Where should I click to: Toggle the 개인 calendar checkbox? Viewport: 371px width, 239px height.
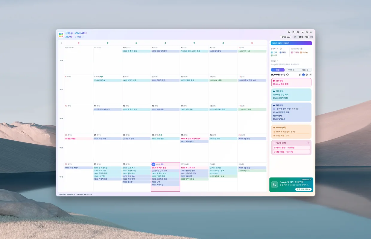(281, 52)
